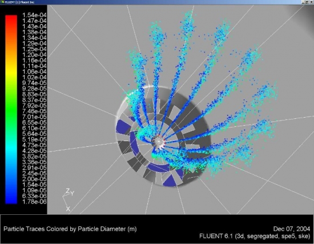Viewport: 314px width, 244px height.
Task: Click the X axis label of the triad
Action: (68, 209)
